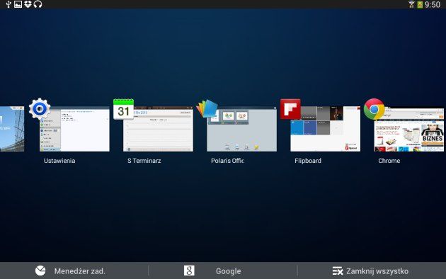Tap the 9:50 clock
The height and width of the screenshot is (279, 446).
tap(433, 4)
